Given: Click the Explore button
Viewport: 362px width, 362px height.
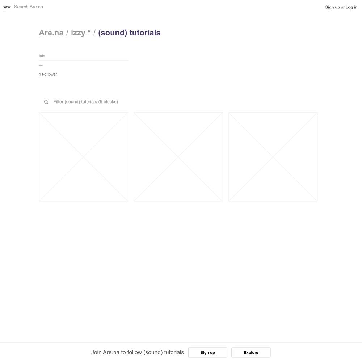Looking at the screenshot, I should [251, 352].
